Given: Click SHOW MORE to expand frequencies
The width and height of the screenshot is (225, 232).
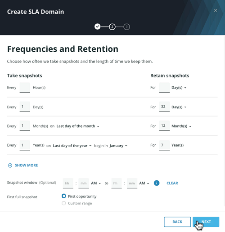Looking at the screenshot, I should click(27, 165).
